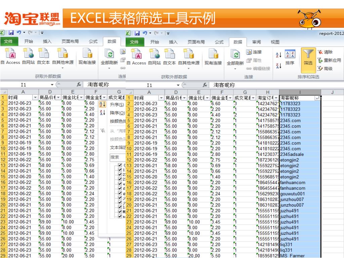Uncheck filter item starting with 'e'
Screen dimensions: 344x258
click(x=120, y=184)
